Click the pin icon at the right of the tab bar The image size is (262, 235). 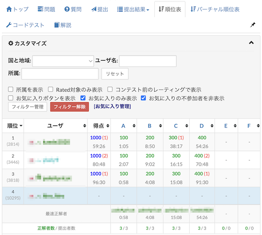[x=253, y=25]
